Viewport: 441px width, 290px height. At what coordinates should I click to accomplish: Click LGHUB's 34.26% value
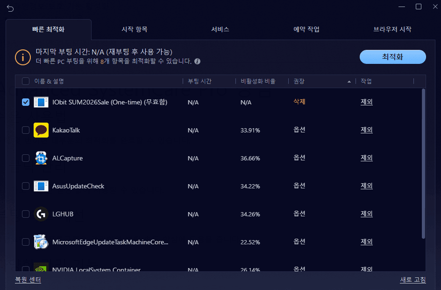pyautogui.click(x=250, y=214)
